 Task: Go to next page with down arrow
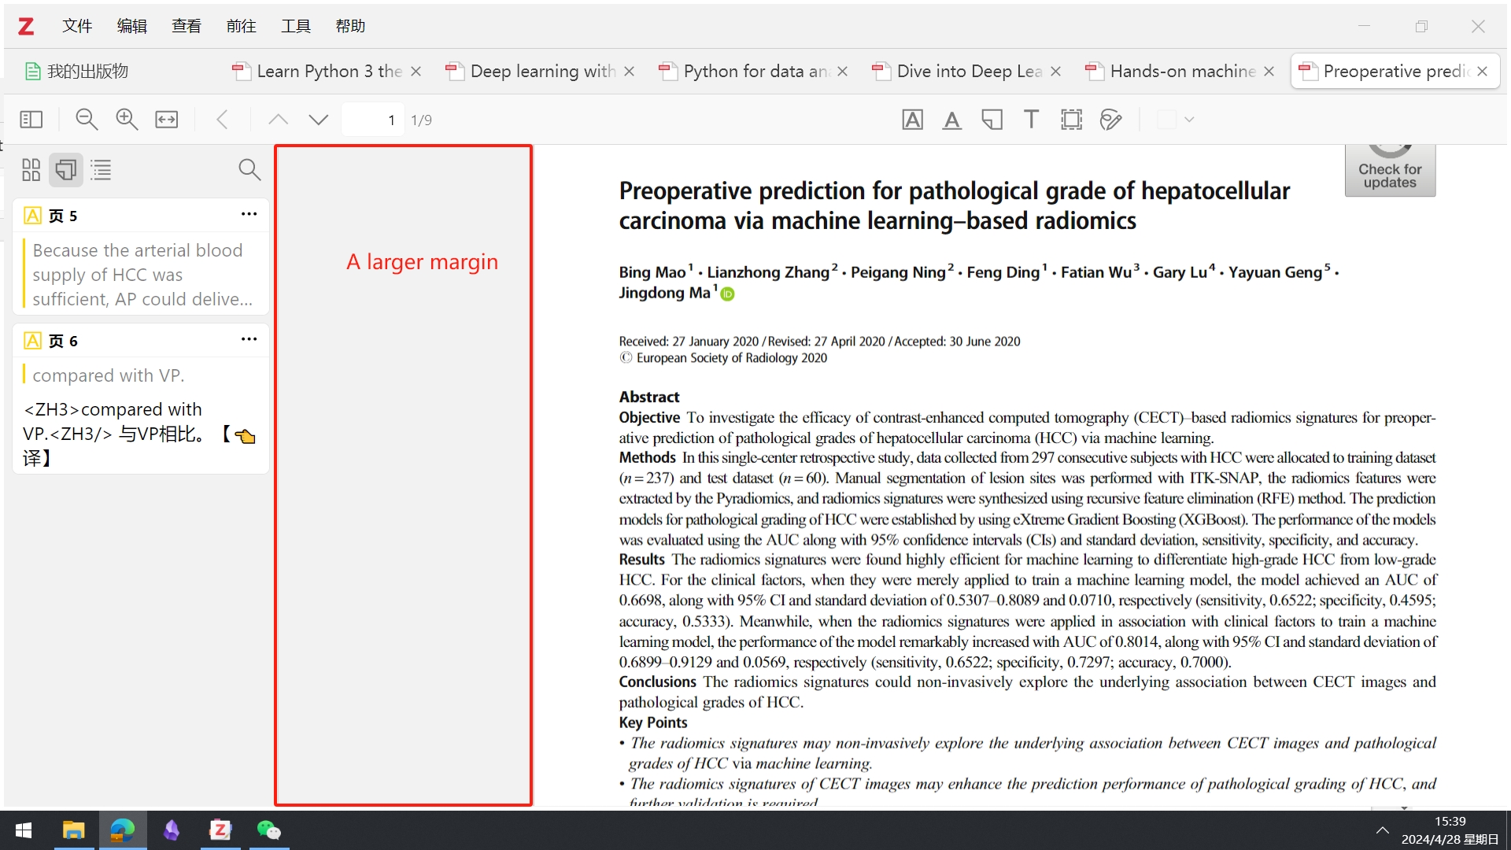pyautogui.click(x=318, y=120)
